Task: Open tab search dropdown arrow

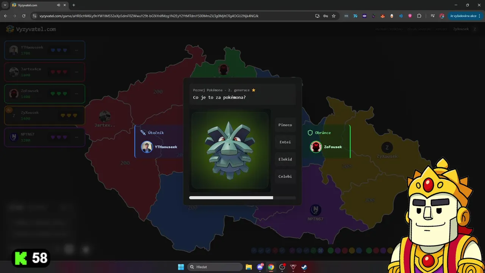Action: click(5, 5)
